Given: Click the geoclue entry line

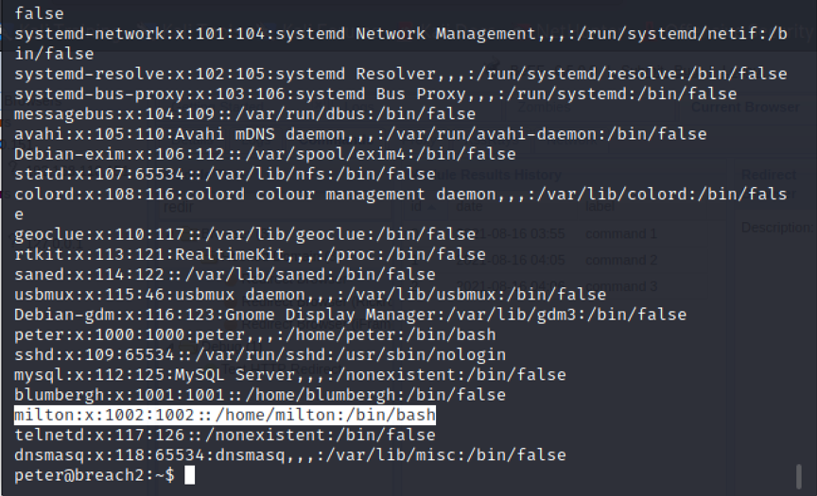Looking at the screenshot, I should pos(245,234).
